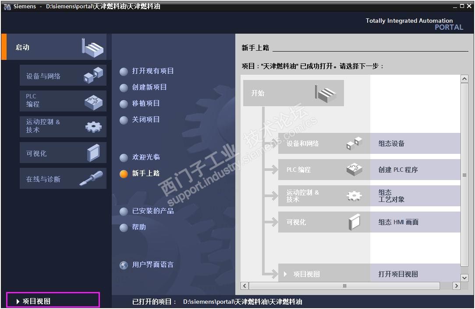Open the 设备与网络 portal
Screen dimensions: 475x309
(x=63, y=75)
